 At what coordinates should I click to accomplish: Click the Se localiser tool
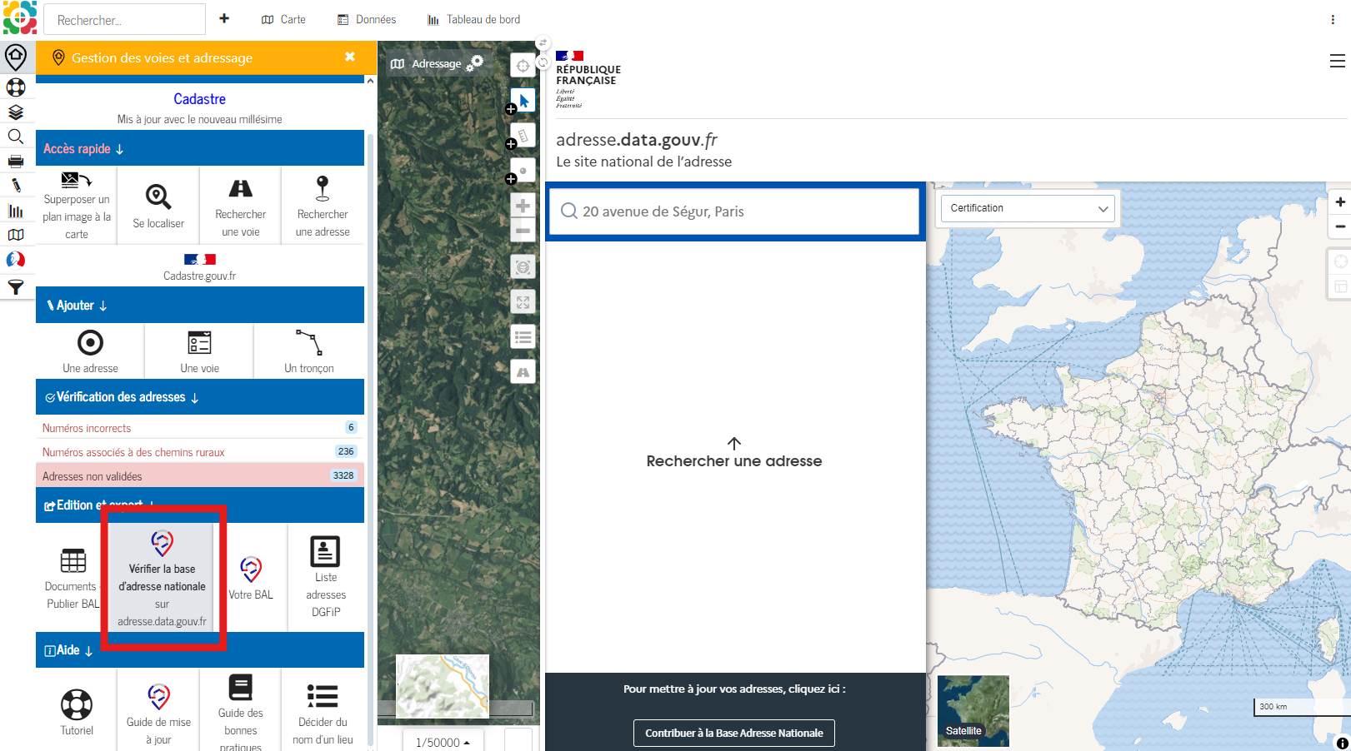(x=158, y=206)
